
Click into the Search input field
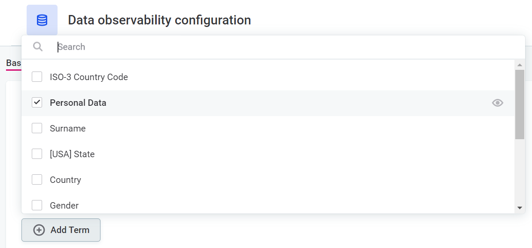pos(283,47)
